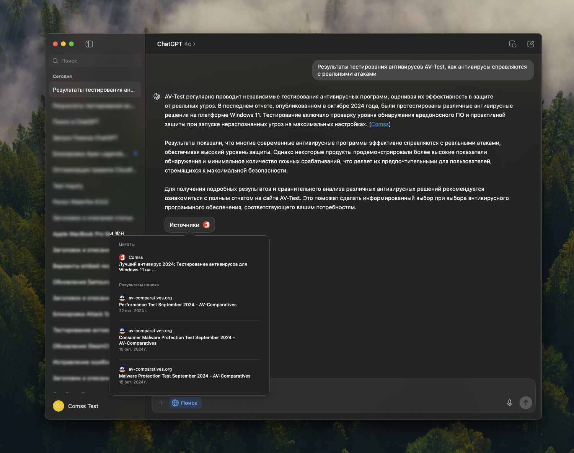Open "Performance Test September 2024" search result
The height and width of the screenshot is (453, 574).
point(189,304)
